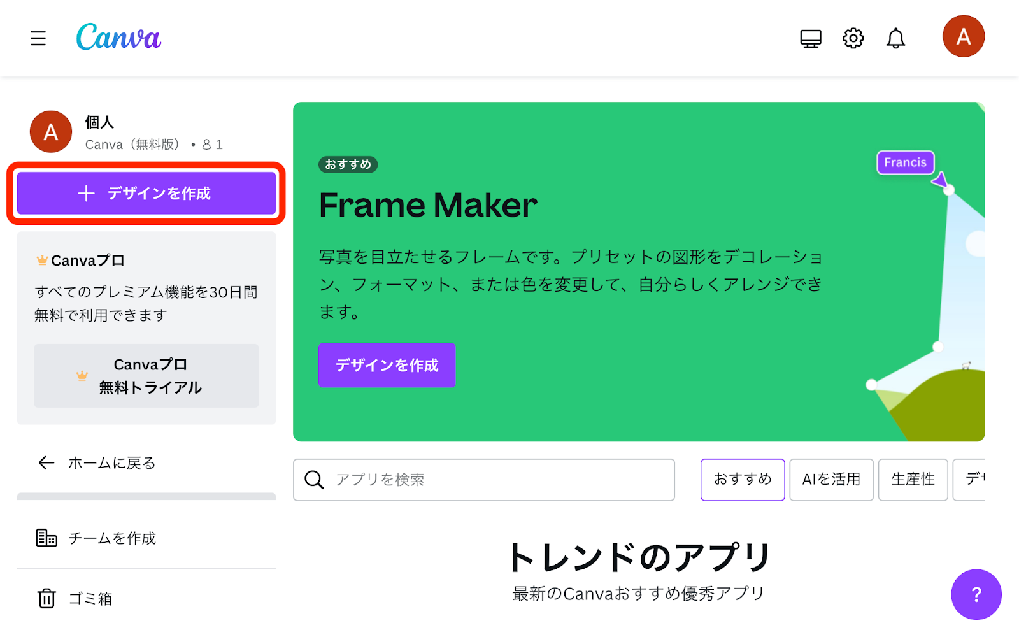Open the settings gear icon
The width and height of the screenshot is (1019, 637).
853,38
